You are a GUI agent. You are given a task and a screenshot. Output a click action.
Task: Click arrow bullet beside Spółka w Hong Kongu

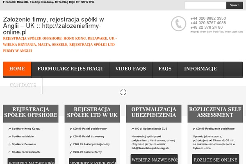click(10, 129)
